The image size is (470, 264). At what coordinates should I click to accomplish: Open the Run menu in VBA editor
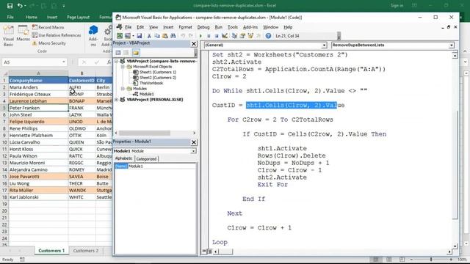click(x=219, y=27)
